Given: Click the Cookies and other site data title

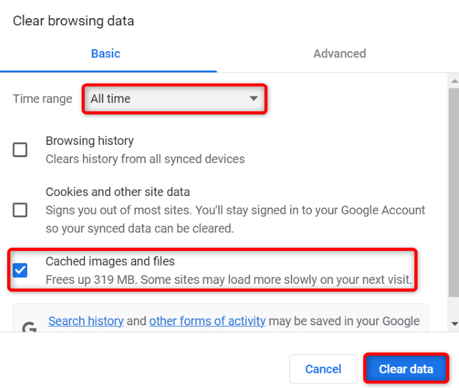Looking at the screenshot, I should tap(117, 192).
